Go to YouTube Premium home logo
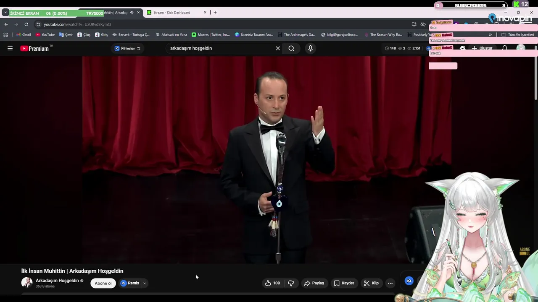538x302 pixels. pos(35,48)
